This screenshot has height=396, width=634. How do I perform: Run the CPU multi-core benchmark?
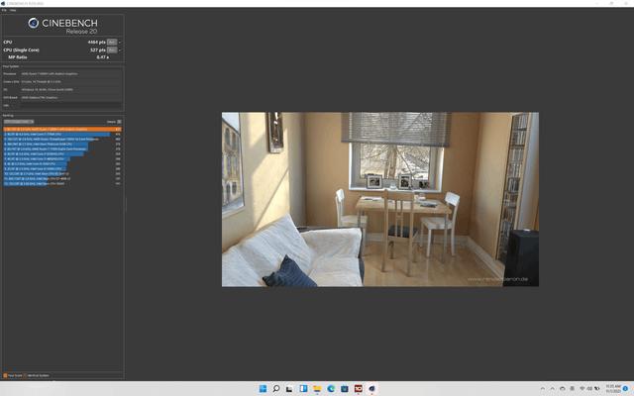(x=112, y=42)
